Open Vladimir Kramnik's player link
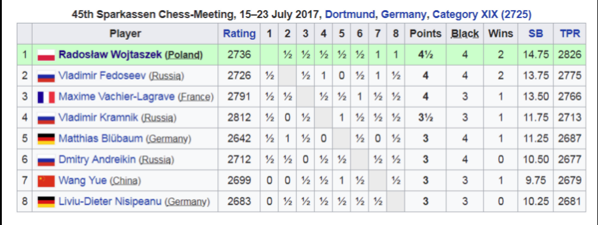This screenshot has width=598, height=225. tap(98, 118)
